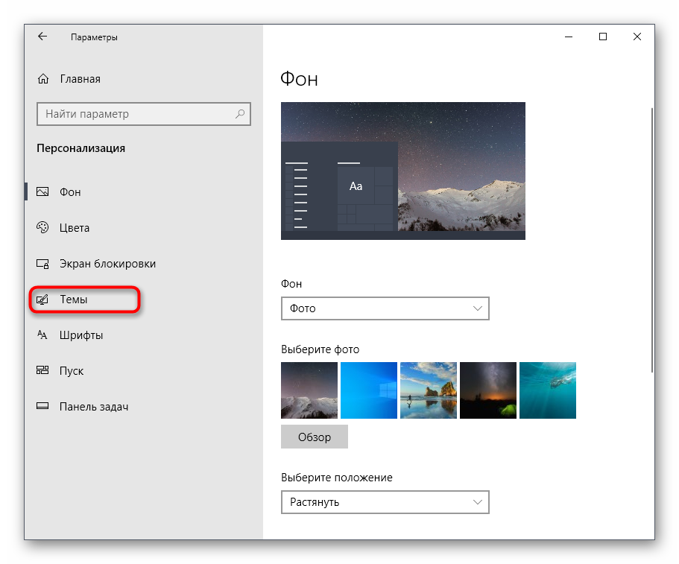The height and width of the screenshot is (564, 679).
Task: Go to Экран блокировки settings label
Action: pos(107,264)
